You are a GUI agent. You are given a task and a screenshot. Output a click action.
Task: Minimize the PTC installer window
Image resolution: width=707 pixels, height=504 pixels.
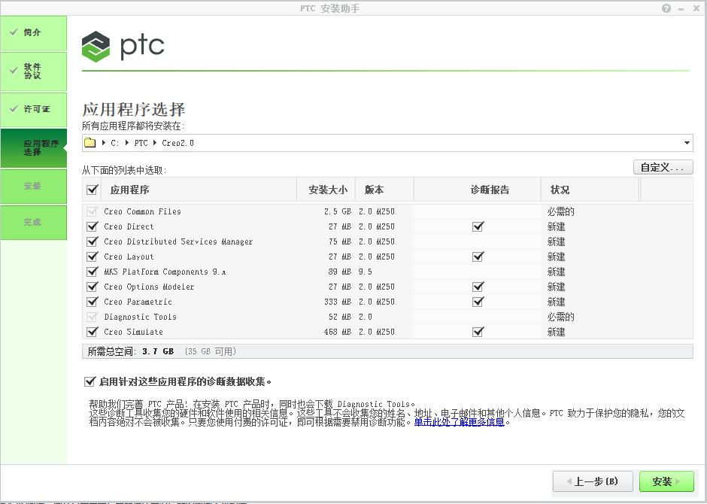click(x=681, y=8)
